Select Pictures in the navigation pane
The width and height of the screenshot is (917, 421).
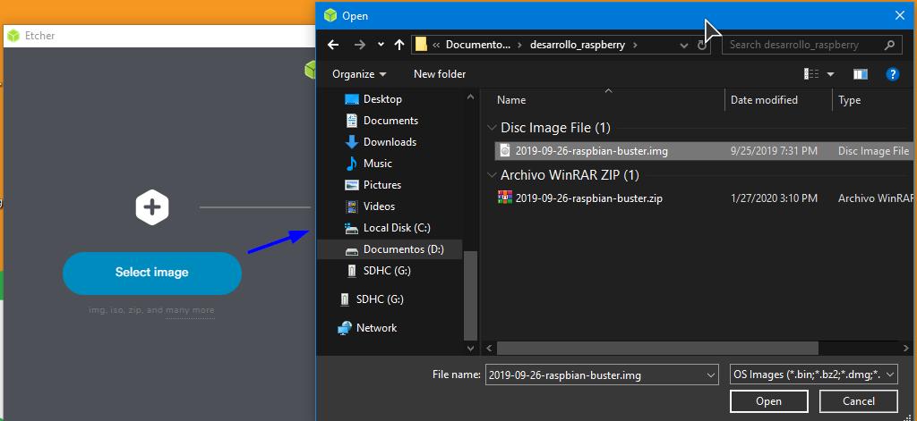[381, 185]
